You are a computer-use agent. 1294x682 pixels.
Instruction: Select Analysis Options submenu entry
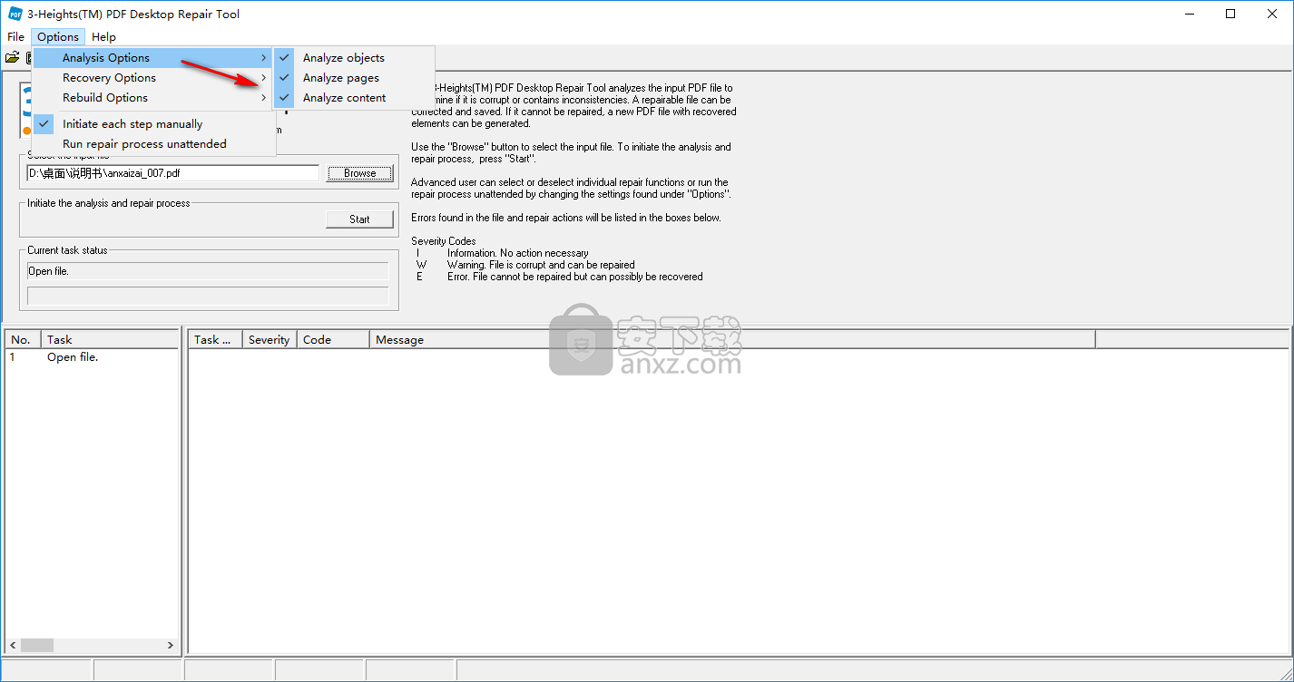152,58
